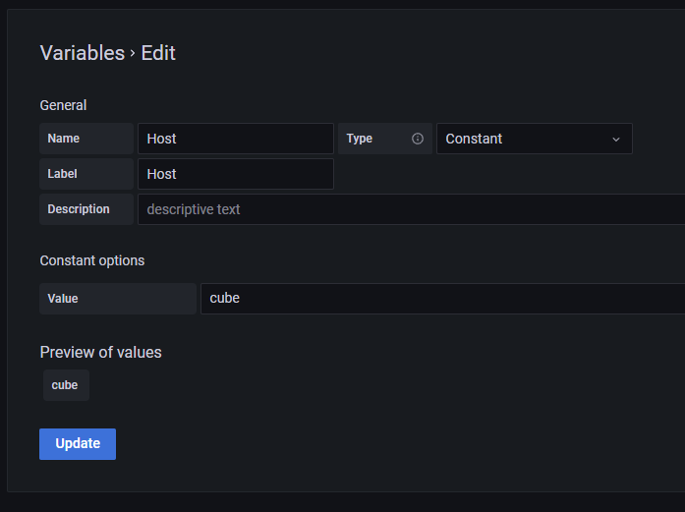
Task: Click the Value field label
Action: pos(118,299)
